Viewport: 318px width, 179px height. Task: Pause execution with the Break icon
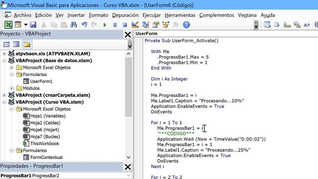[x=115, y=25]
